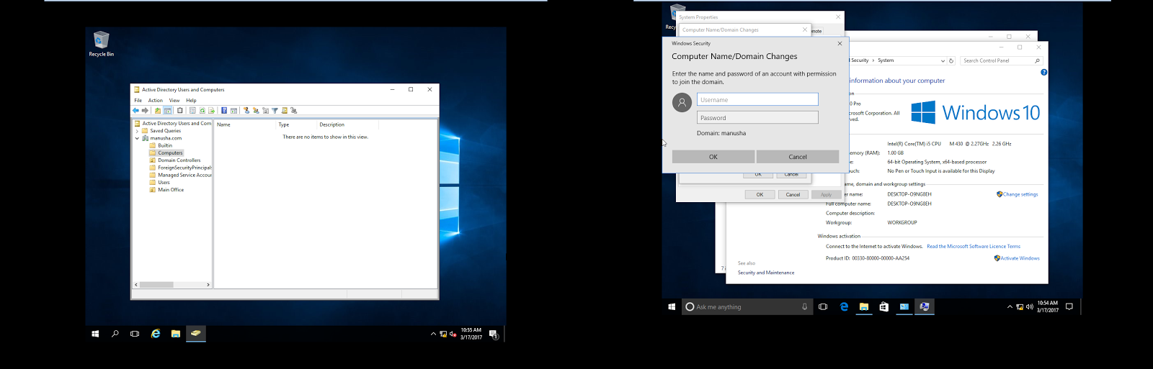This screenshot has height=369, width=1153.
Task: Click the blue Help question mark icon
Action: pos(224,111)
